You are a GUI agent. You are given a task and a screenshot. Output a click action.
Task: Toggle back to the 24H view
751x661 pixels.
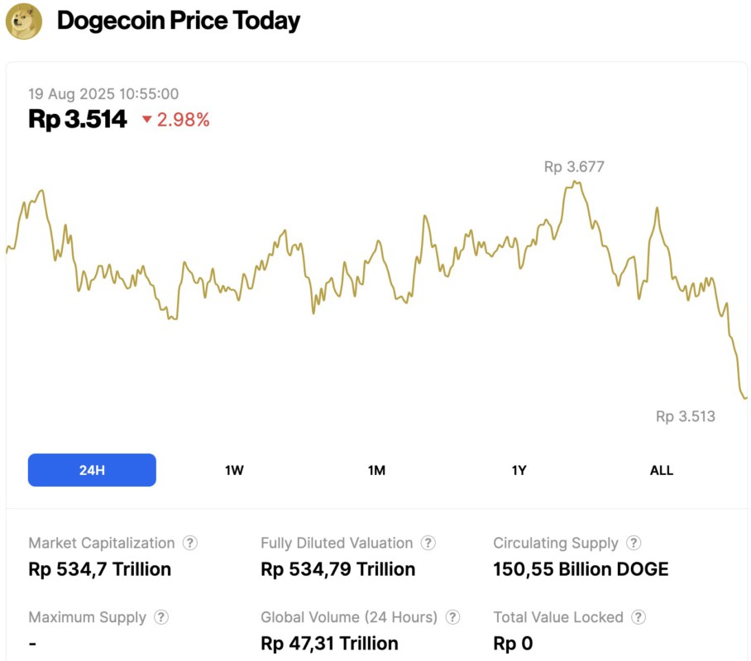pos(92,469)
